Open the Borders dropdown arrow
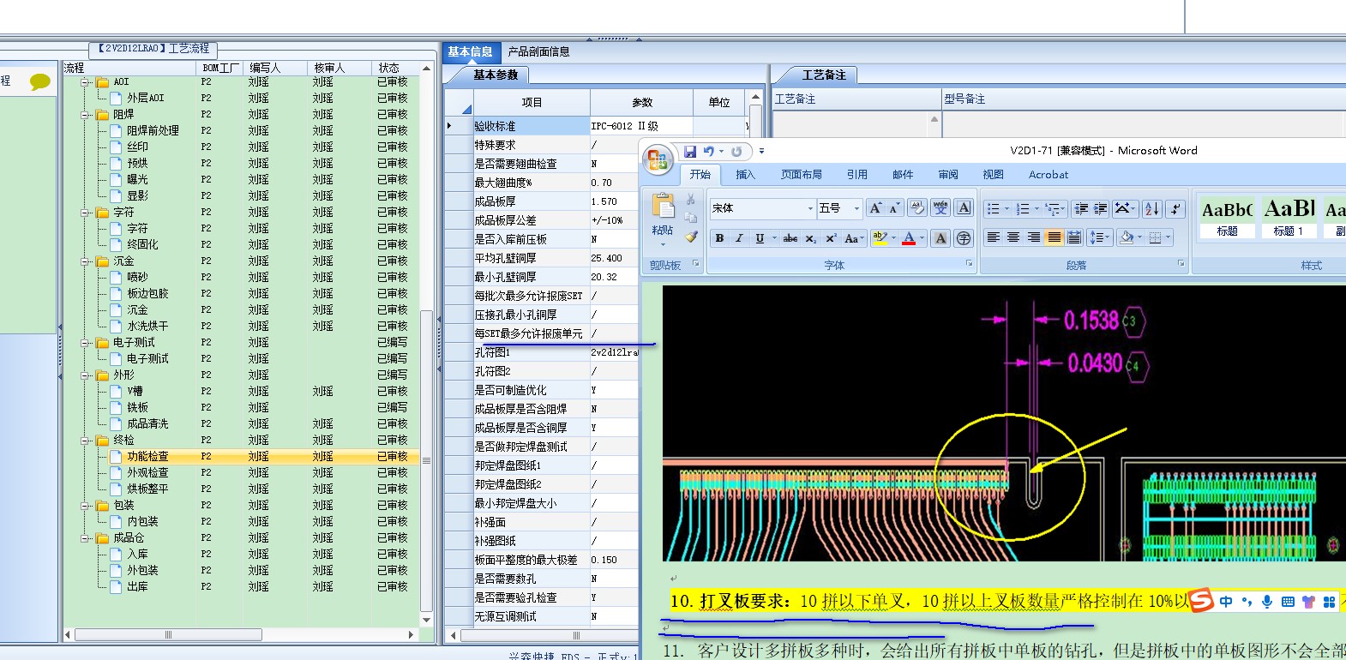Viewport: 1346px width, 660px height. click(x=1168, y=237)
